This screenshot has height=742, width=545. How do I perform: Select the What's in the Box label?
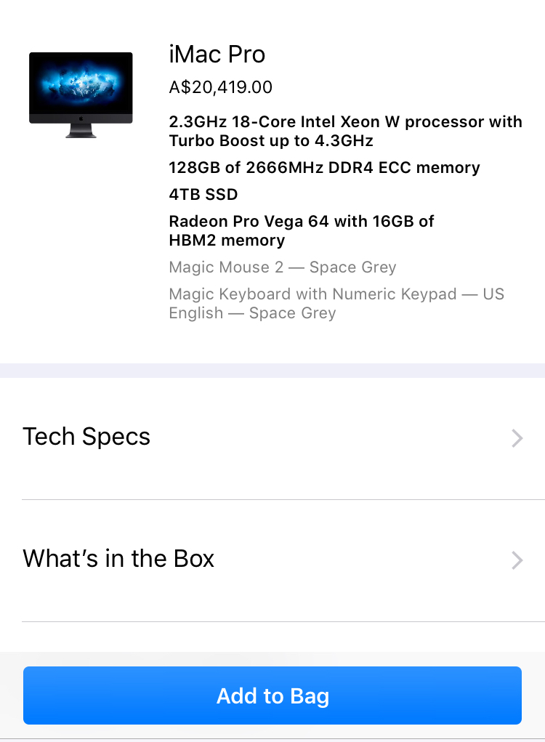tap(118, 559)
